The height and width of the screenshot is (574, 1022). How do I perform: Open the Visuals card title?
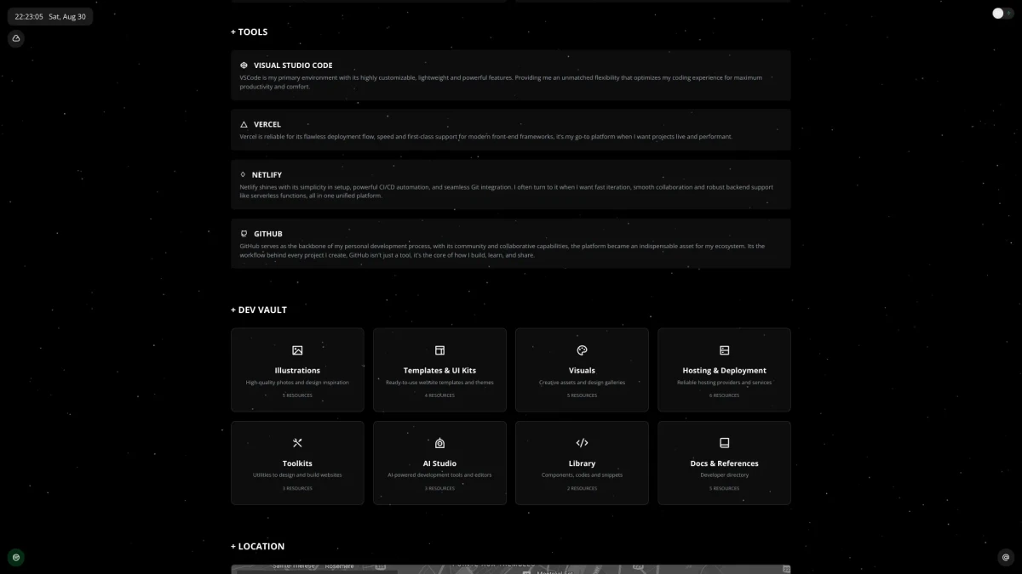coord(582,371)
